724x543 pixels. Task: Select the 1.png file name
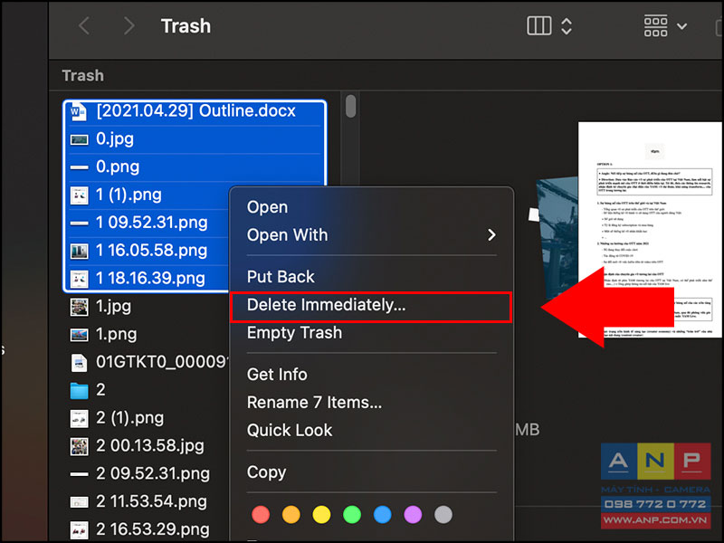pos(117,335)
